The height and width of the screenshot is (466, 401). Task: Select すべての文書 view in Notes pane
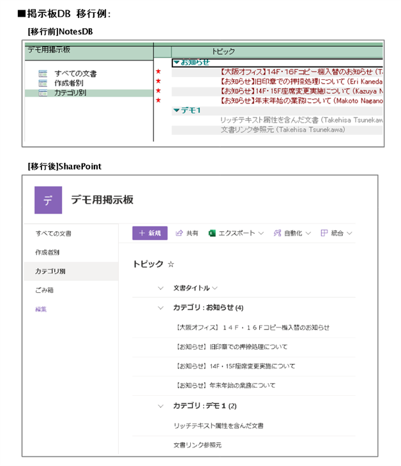coord(75,73)
